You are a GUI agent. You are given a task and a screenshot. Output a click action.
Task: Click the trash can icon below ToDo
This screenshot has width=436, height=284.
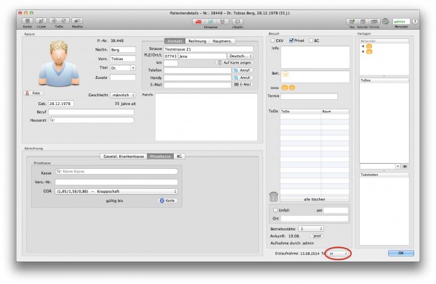(x=274, y=196)
